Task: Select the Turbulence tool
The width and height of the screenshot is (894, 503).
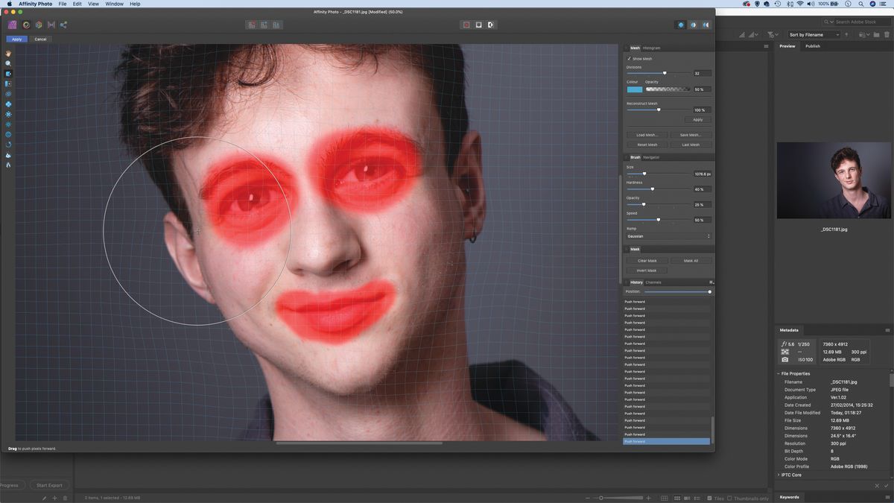Action: coord(8,124)
